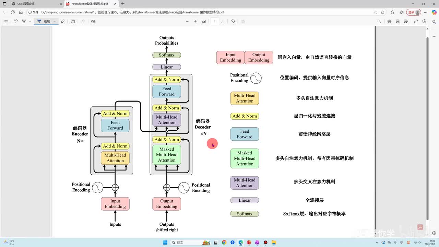Toggle fit to width view

click(x=204, y=21)
